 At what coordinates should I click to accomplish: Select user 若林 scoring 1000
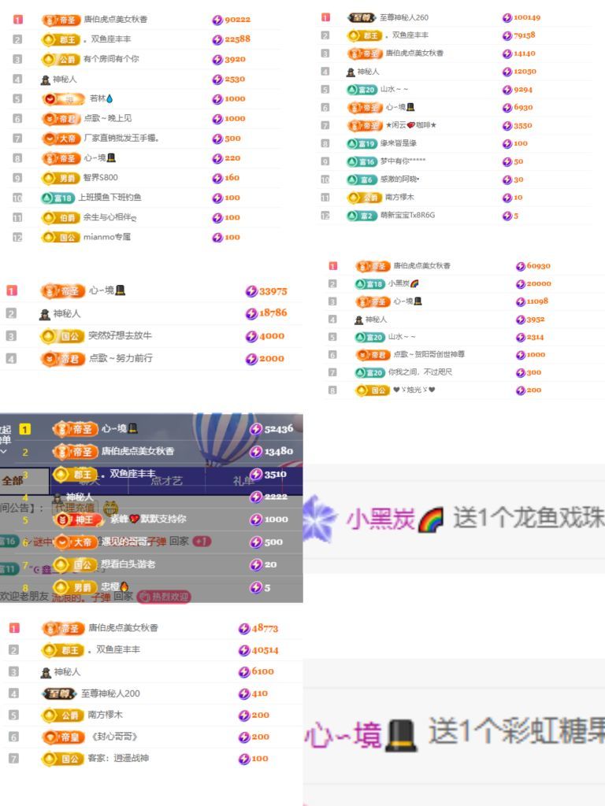[102, 98]
